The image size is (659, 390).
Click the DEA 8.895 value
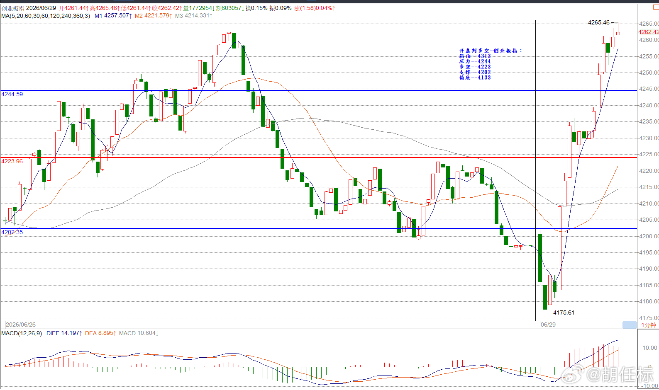tap(100, 333)
